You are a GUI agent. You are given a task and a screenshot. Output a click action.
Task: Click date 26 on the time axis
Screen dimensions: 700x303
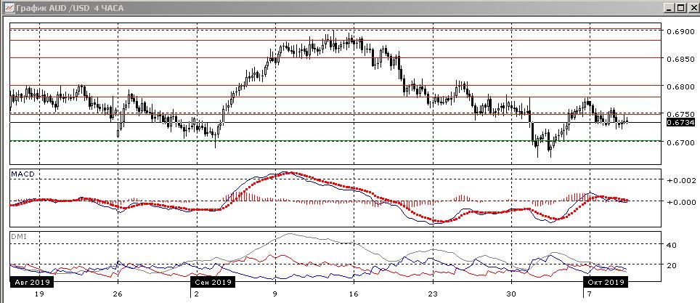(x=118, y=294)
